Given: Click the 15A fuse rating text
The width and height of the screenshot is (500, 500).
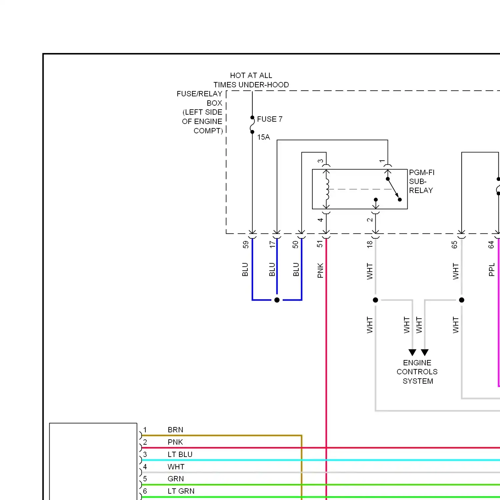Looking at the screenshot, I should tap(263, 137).
